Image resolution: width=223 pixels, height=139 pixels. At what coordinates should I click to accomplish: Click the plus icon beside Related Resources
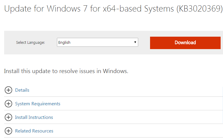click(8, 131)
